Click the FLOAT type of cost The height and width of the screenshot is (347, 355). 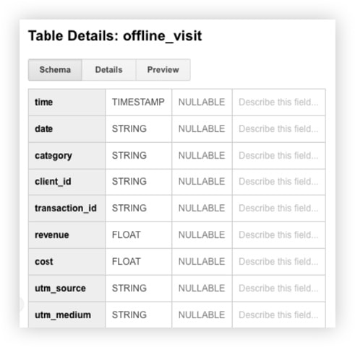tap(127, 262)
